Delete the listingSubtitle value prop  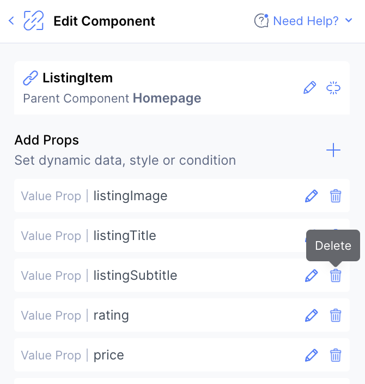(336, 275)
